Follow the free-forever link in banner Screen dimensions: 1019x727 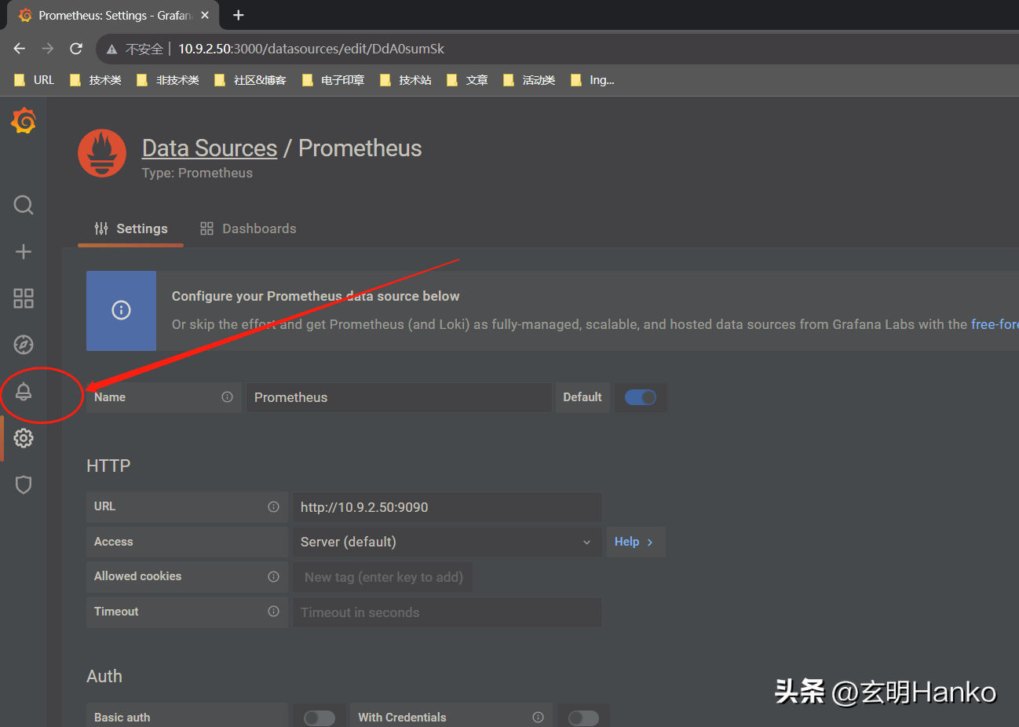995,324
